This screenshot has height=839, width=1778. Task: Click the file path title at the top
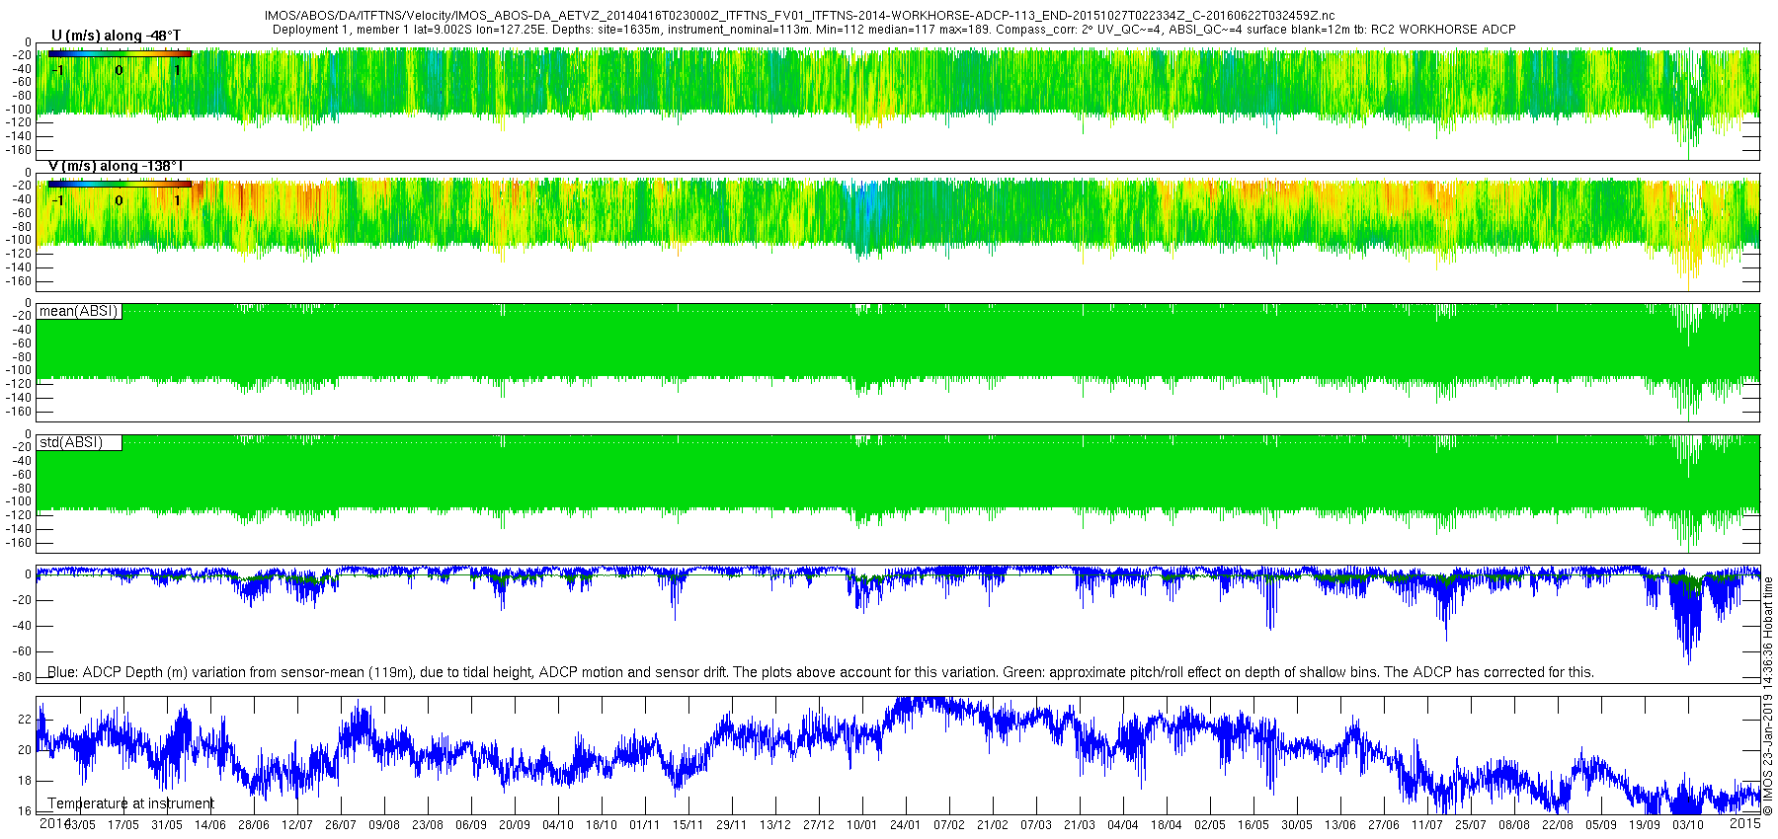(799, 16)
